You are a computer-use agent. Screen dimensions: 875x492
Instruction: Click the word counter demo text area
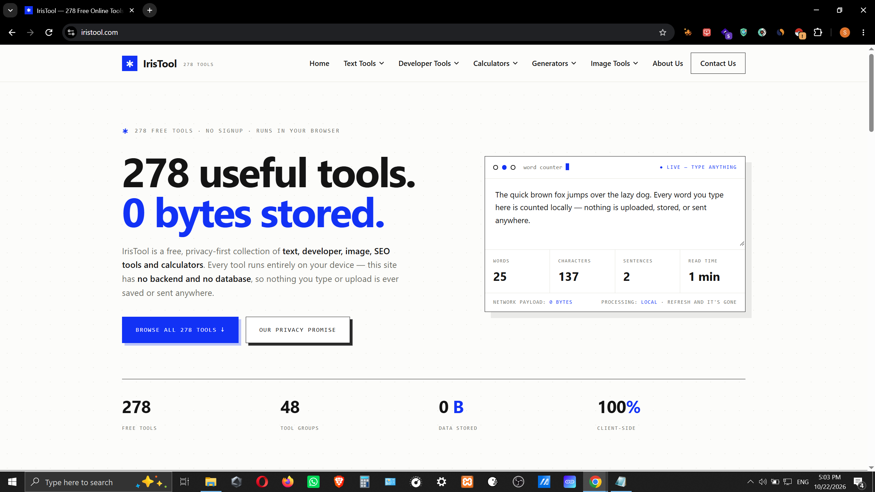[615, 214]
